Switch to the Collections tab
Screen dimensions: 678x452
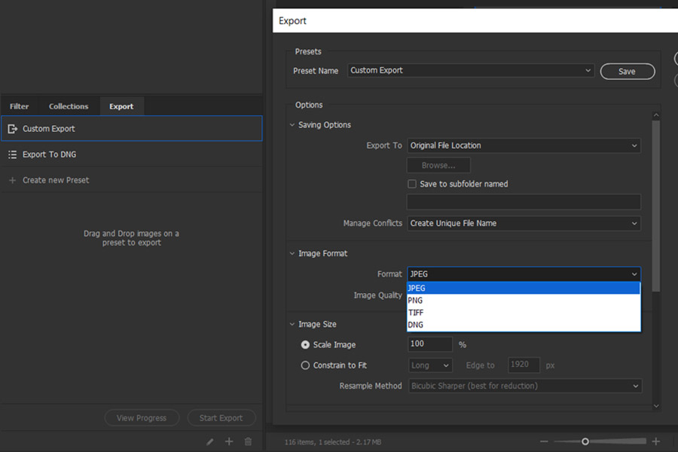coord(68,106)
